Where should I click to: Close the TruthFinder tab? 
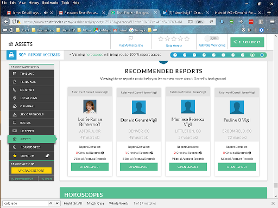(155, 12)
